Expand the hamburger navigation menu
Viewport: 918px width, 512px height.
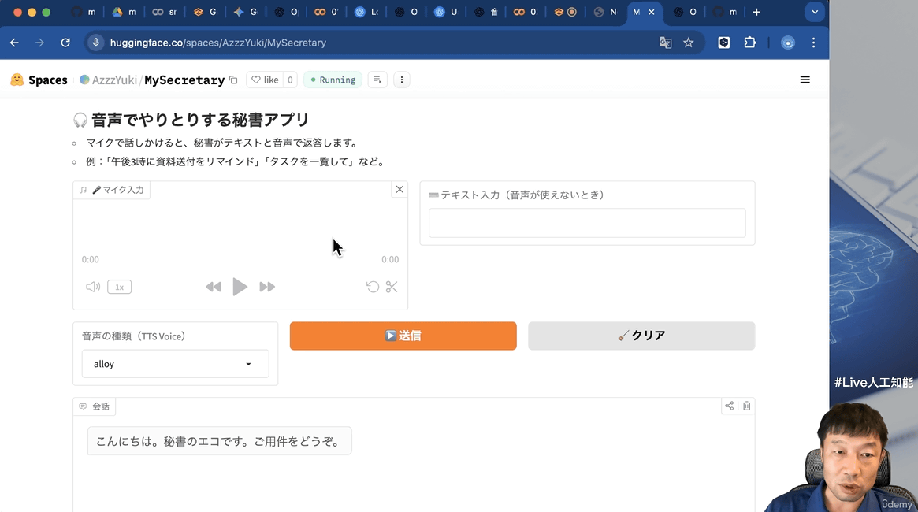pyautogui.click(x=805, y=80)
